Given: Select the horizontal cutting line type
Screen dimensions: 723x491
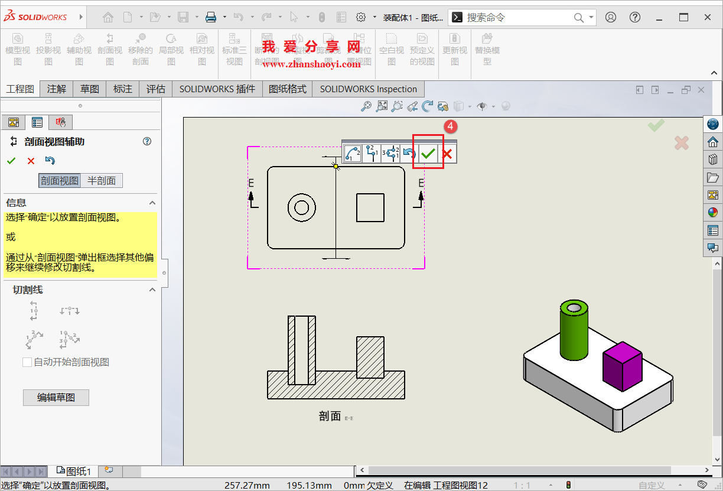Looking at the screenshot, I should tap(70, 310).
